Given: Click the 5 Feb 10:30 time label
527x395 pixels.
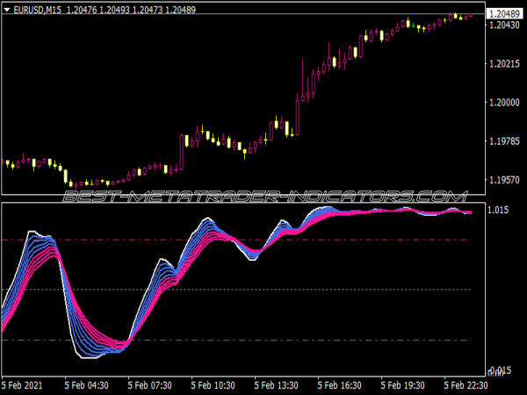Looking at the screenshot, I should tap(213, 385).
